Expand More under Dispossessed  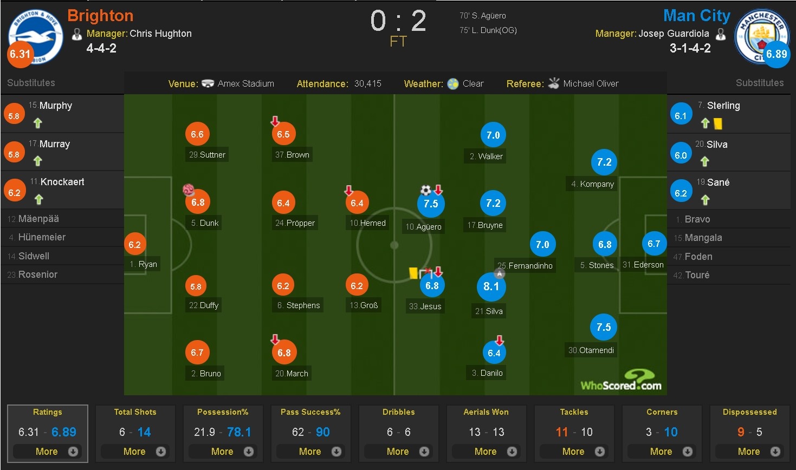point(749,451)
